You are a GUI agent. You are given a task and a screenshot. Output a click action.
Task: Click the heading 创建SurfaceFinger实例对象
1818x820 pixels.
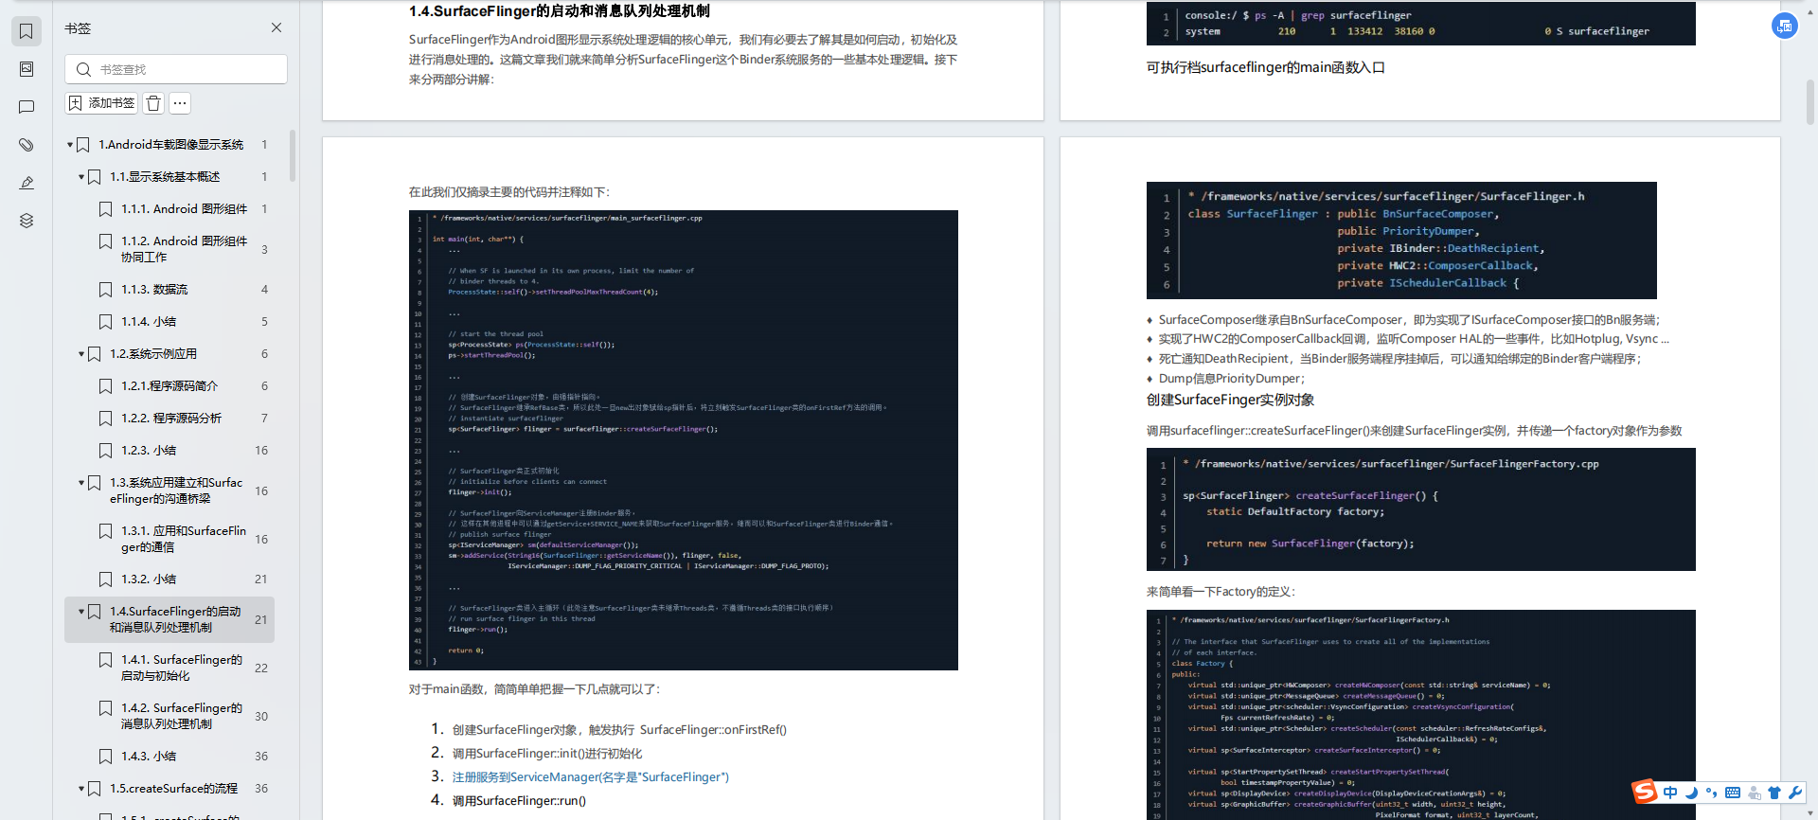coord(1230,401)
